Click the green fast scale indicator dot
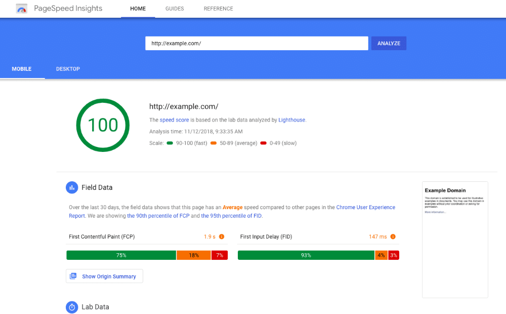 point(168,143)
